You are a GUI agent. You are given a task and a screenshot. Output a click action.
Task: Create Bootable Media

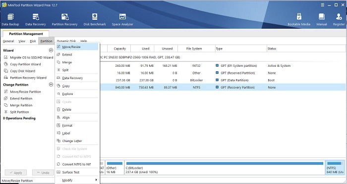[299, 20]
